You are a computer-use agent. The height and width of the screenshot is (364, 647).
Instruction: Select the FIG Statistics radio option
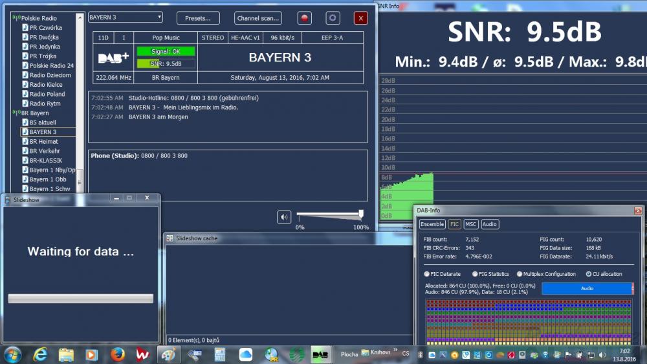[475, 274]
